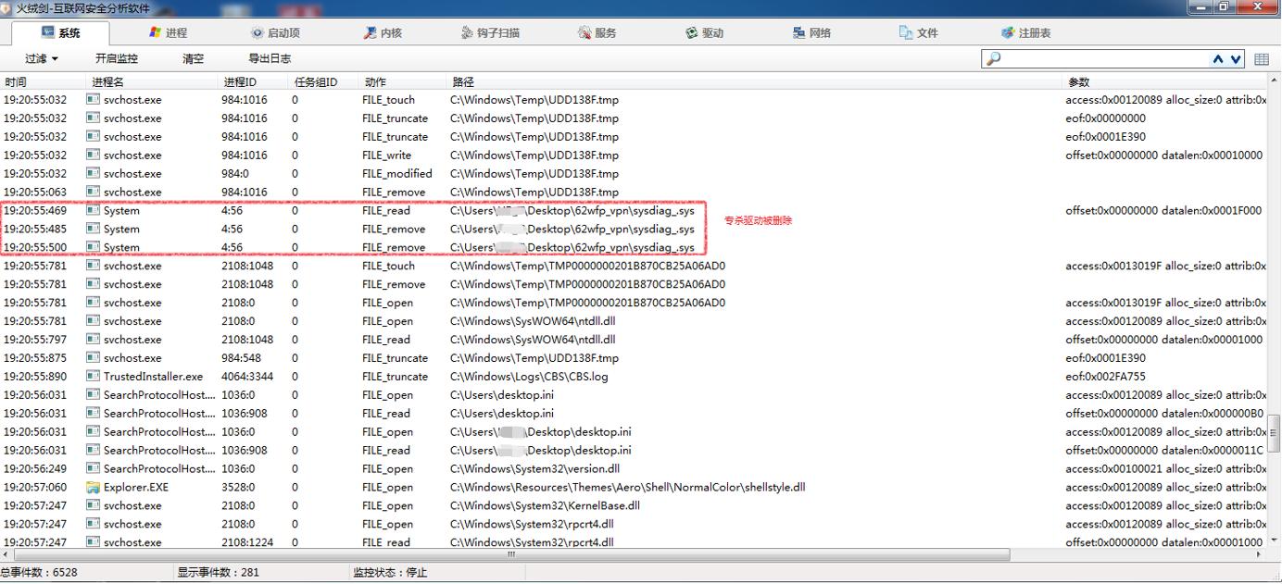Click svchost.exe icon in KernelBase.dll row
This screenshot has width=1282, height=584.
[93, 505]
